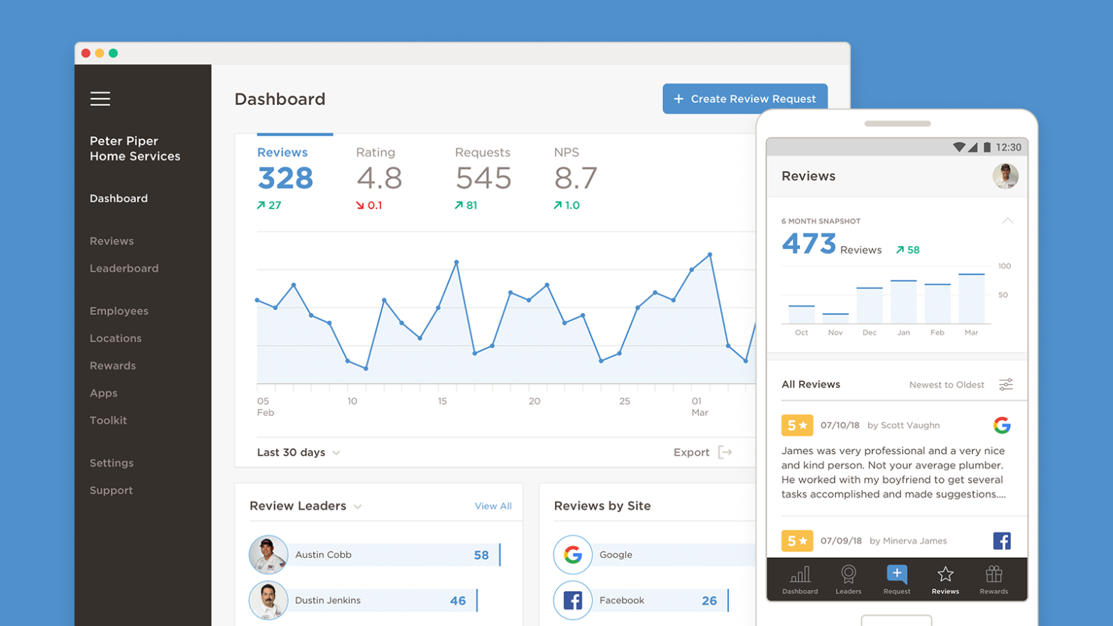The width and height of the screenshot is (1113, 626).
Task: Select the Requests metric tab
Action: (x=483, y=177)
